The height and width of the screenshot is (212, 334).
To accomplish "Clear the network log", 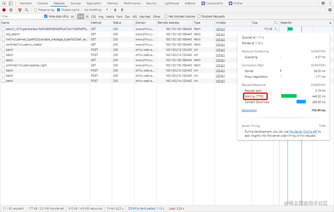I will pyautogui.click(x=11, y=10).
